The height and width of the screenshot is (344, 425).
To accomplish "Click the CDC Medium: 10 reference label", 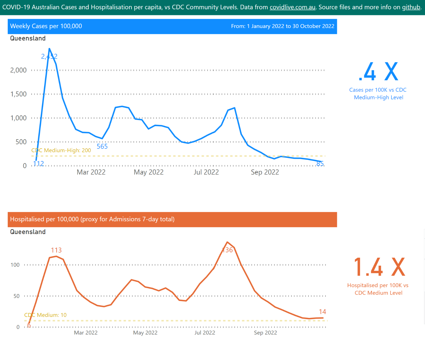I will coord(45,315).
